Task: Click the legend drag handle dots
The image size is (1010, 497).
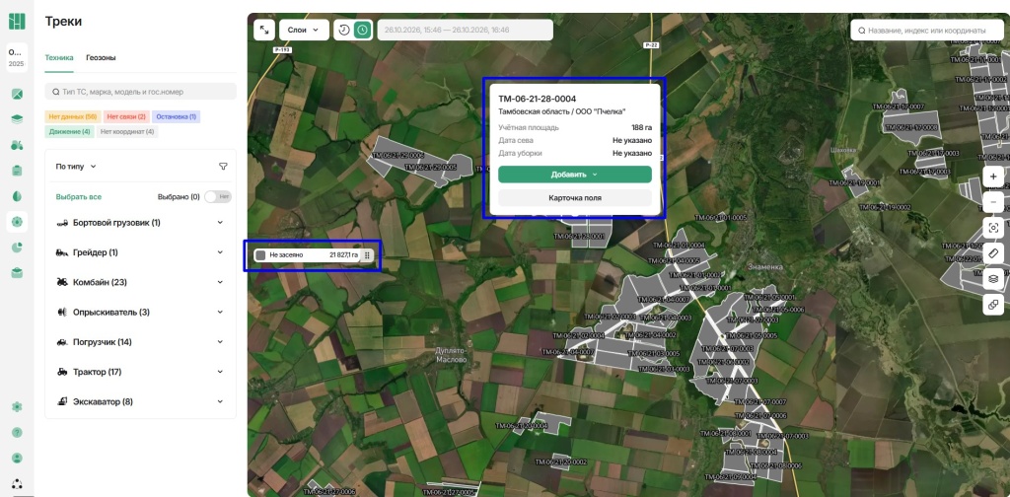Action: (x=367, y=255)
